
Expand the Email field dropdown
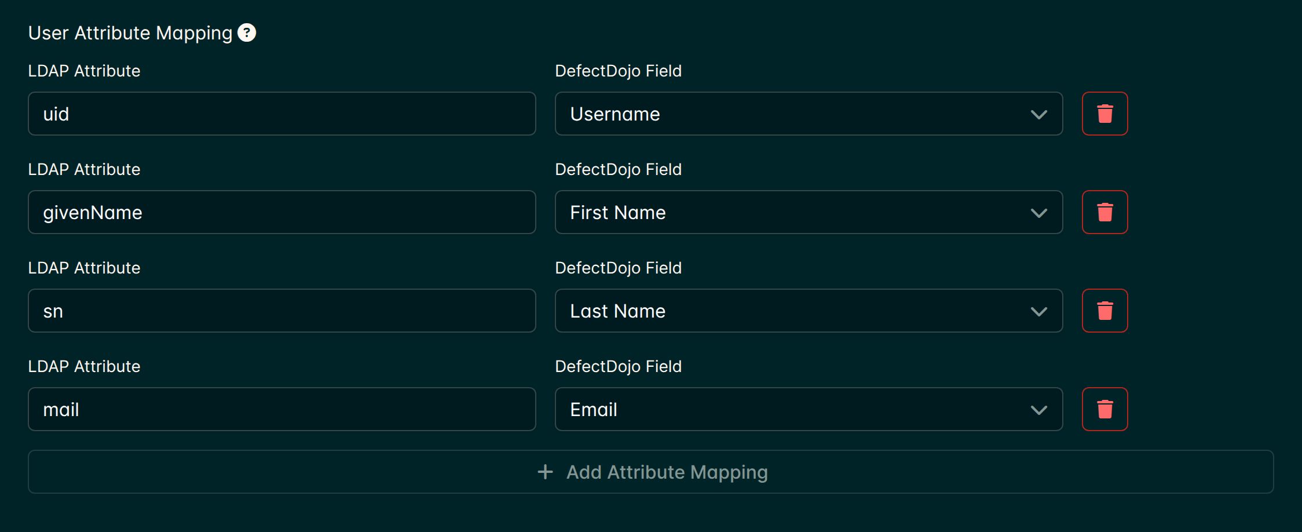(809, 409)
